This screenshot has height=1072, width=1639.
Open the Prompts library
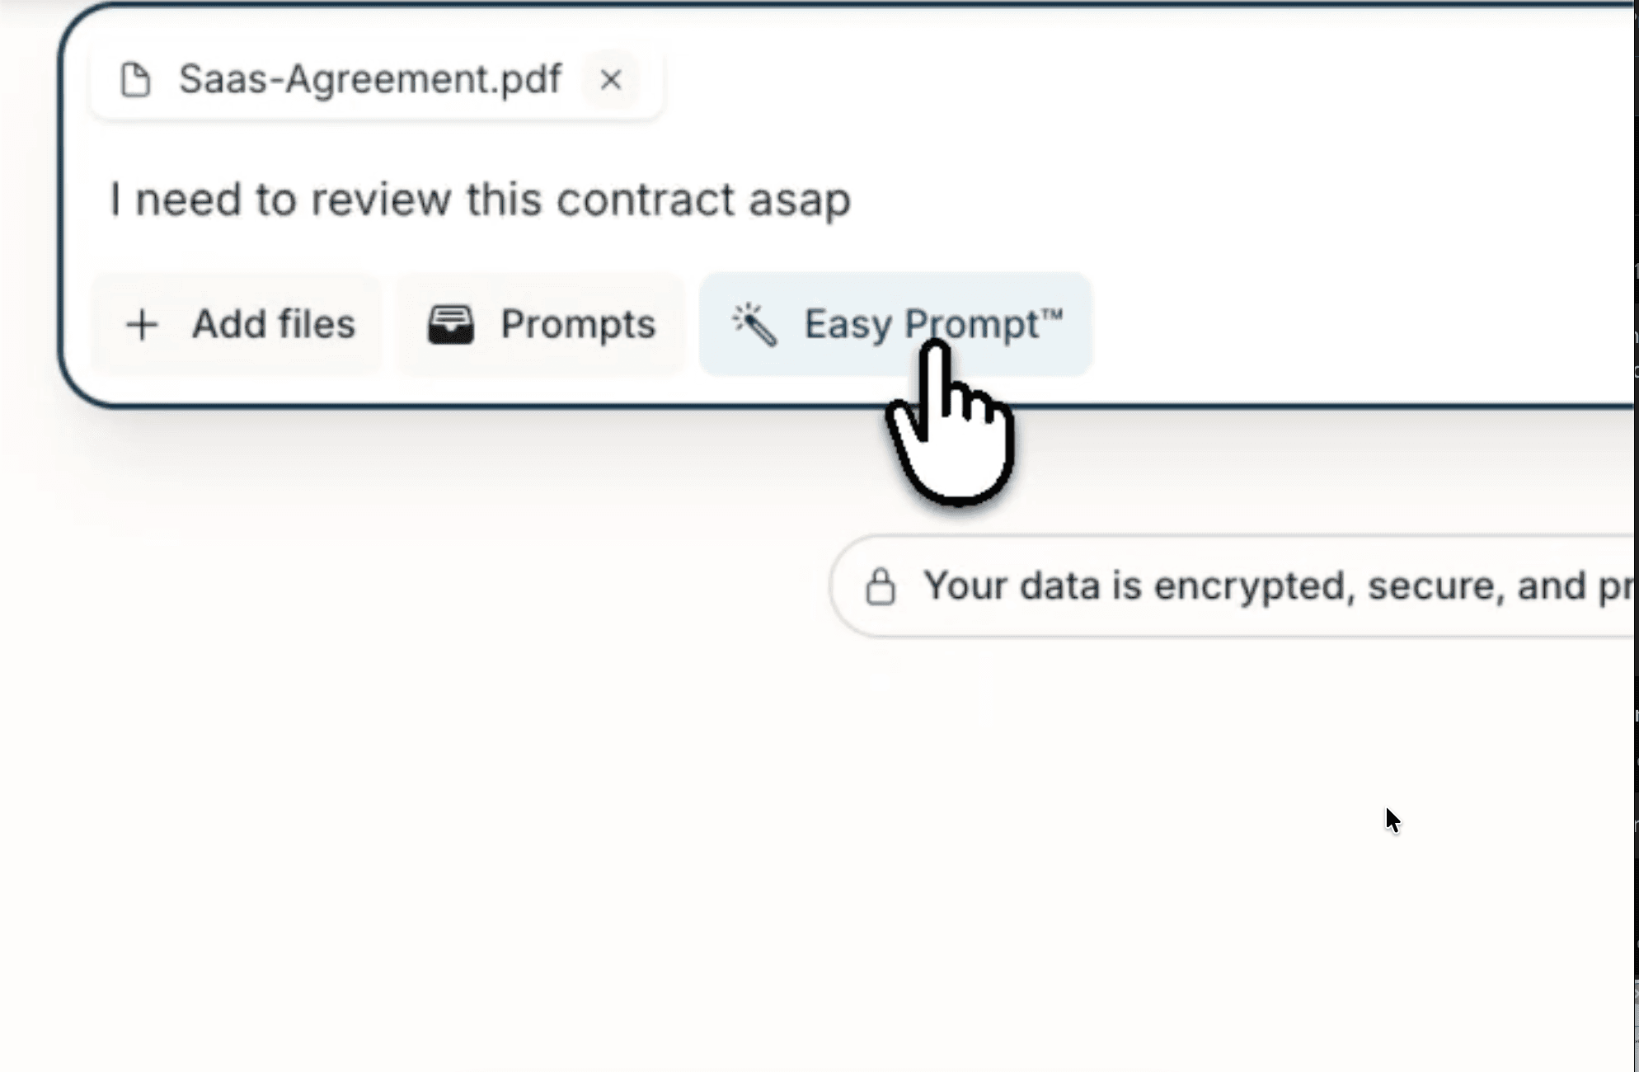[x=540, y=324]
